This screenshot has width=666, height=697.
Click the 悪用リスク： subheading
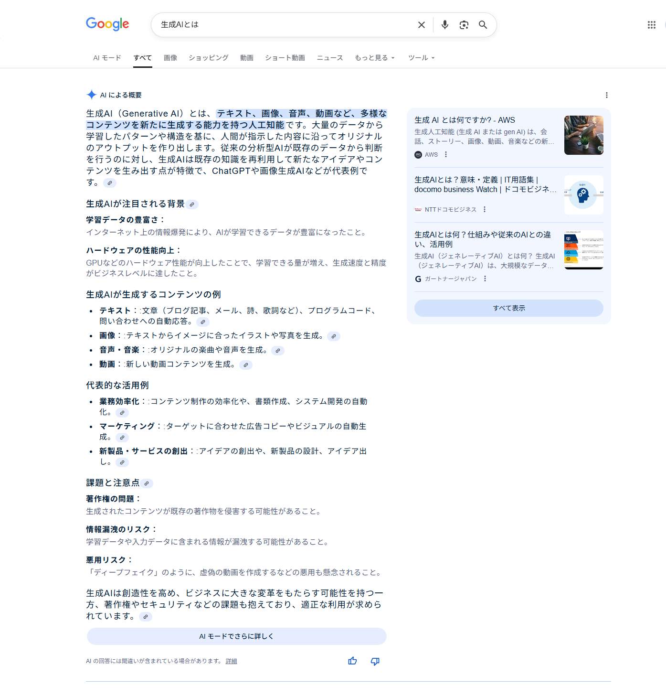pyautogui.click(x=109, y=560)
